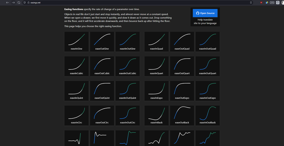Click the site lock icon
284x146 pixels.
(x=28, y=3)
